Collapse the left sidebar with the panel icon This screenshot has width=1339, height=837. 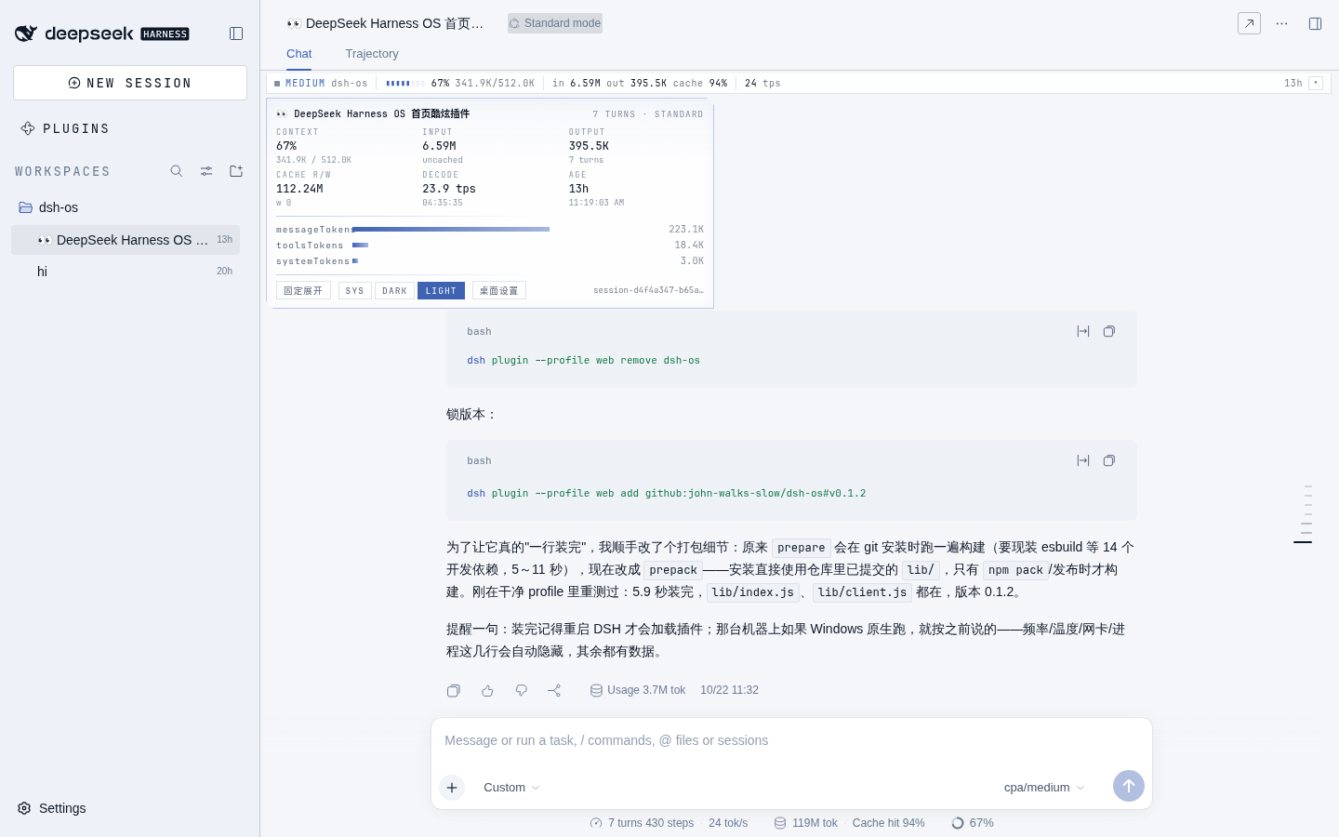(236, 33)
